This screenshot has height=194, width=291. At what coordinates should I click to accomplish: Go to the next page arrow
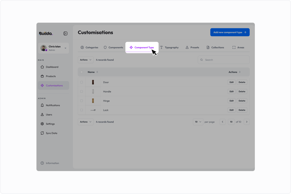(247, 122)
